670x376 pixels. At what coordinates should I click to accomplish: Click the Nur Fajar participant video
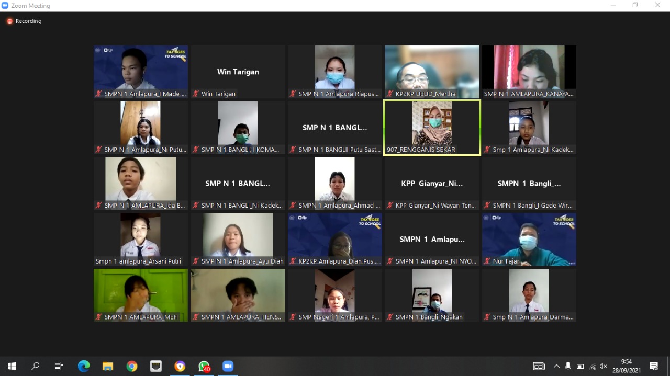(529, 240)
